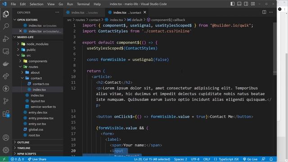
Task: Start Live Share from status bar
Action: point(37,159)
